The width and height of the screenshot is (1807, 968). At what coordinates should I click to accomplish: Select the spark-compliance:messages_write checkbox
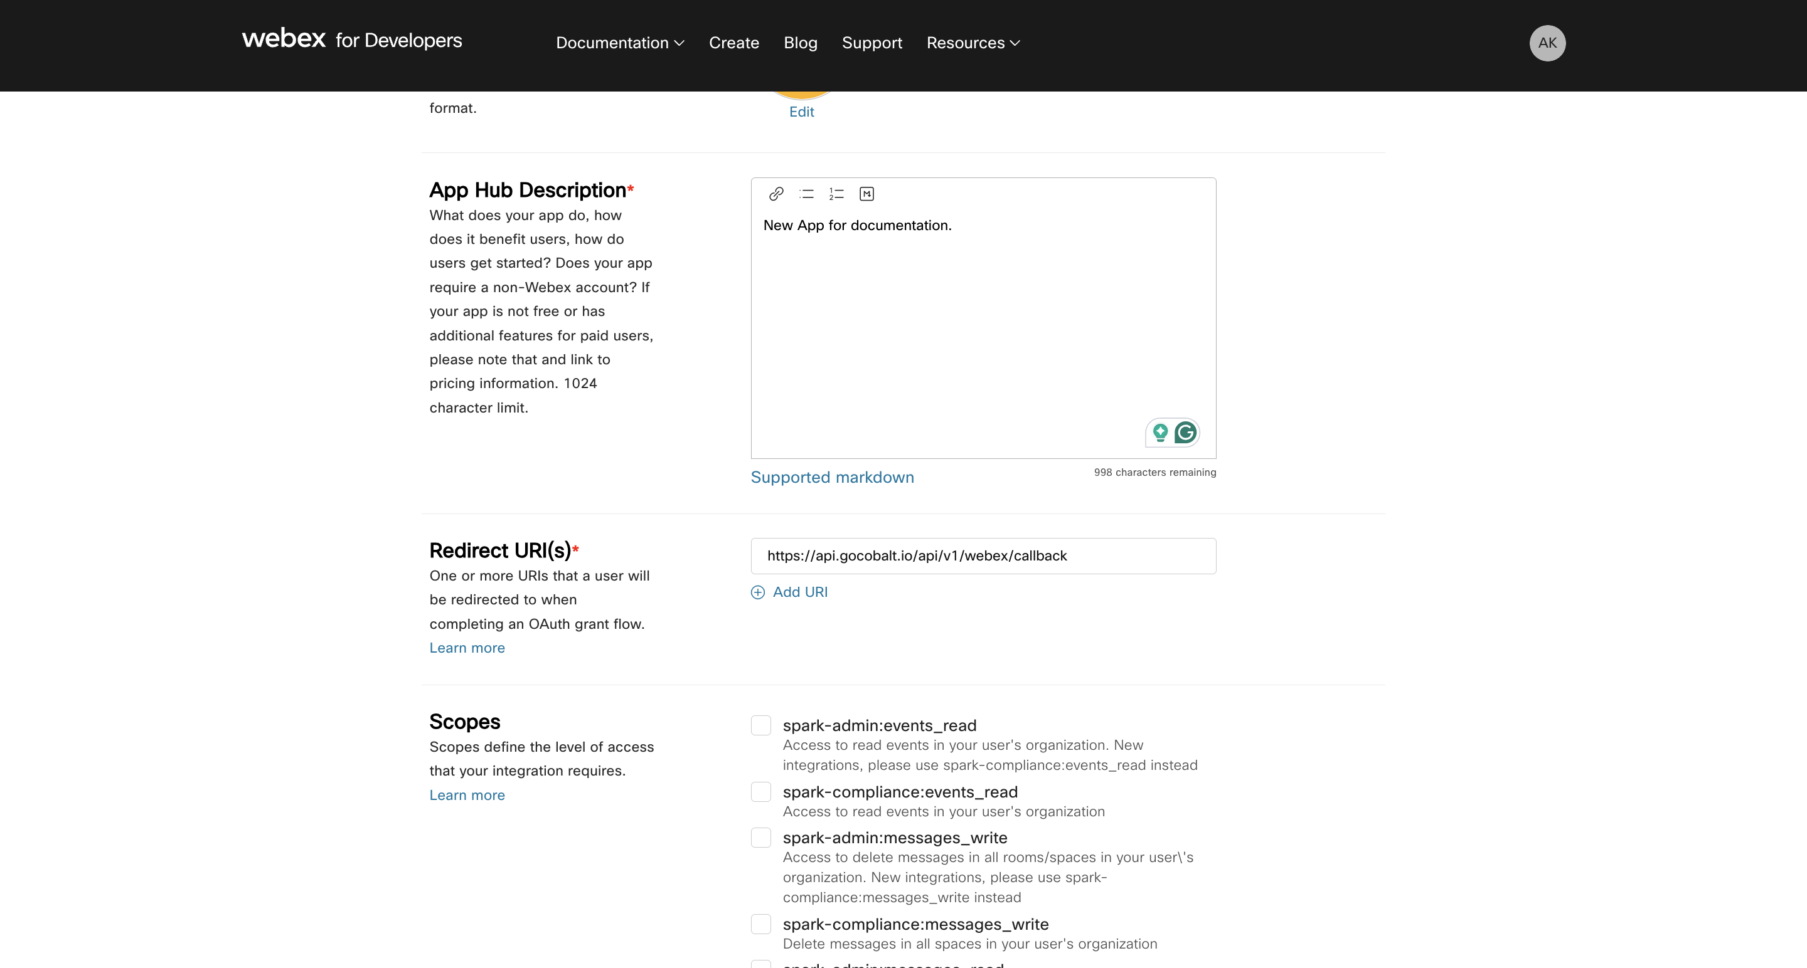coord(761,924)
